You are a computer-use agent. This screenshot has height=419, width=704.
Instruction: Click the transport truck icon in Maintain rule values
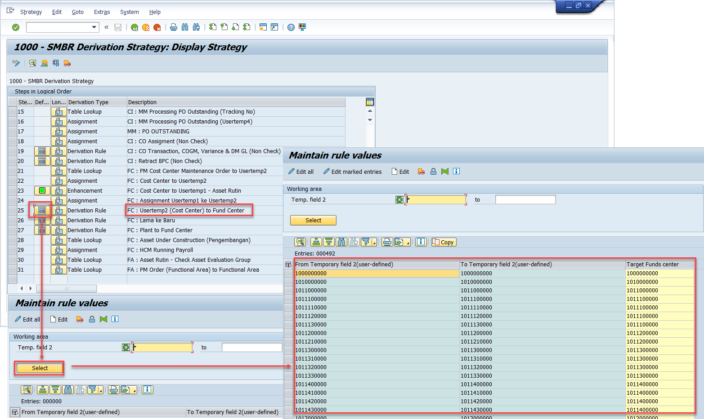click(421, 171)
